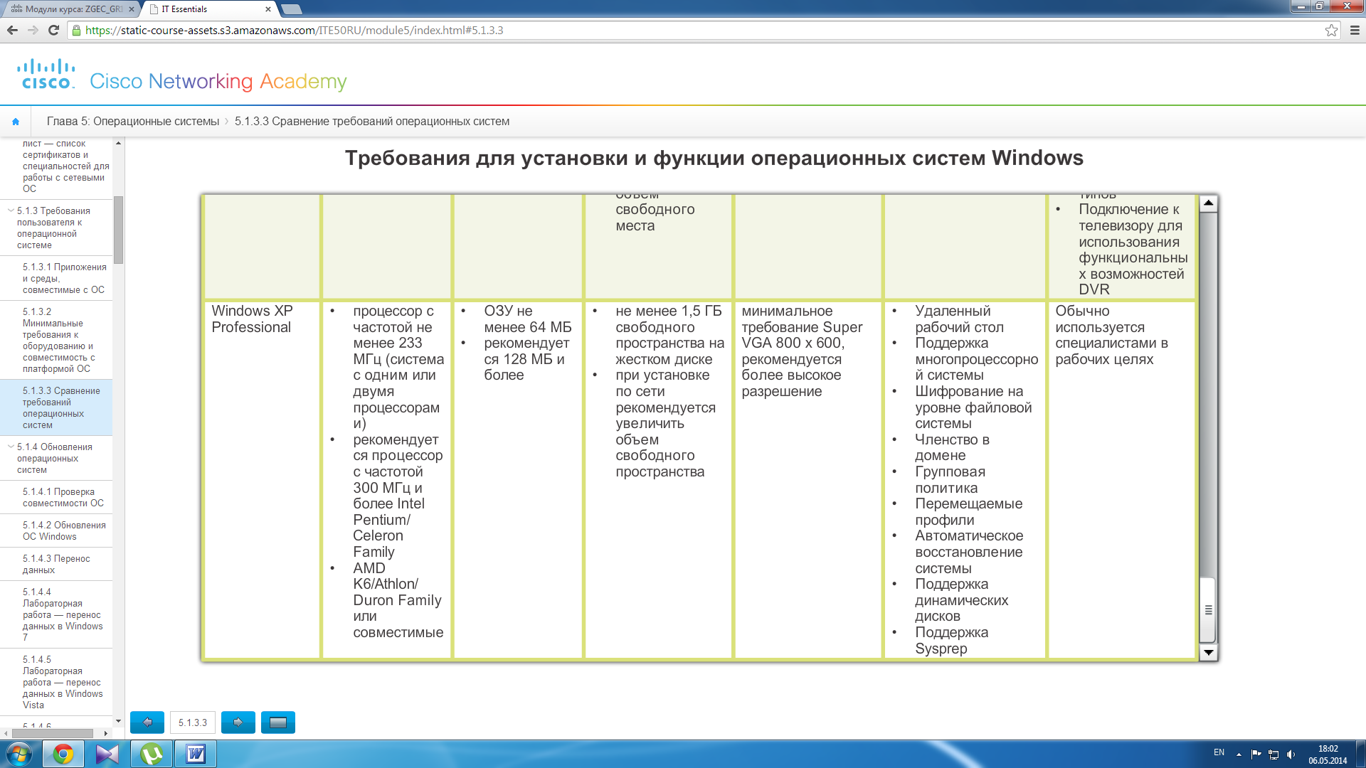
Task: Click the Action Center flag icon
Action: 1256,754
